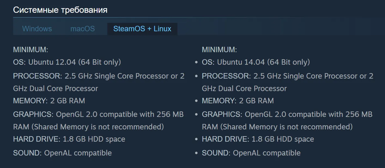Click the left MEMORY 2 GB RAM line
This screenshot has width=385, height=168.
tap(49, 101)
